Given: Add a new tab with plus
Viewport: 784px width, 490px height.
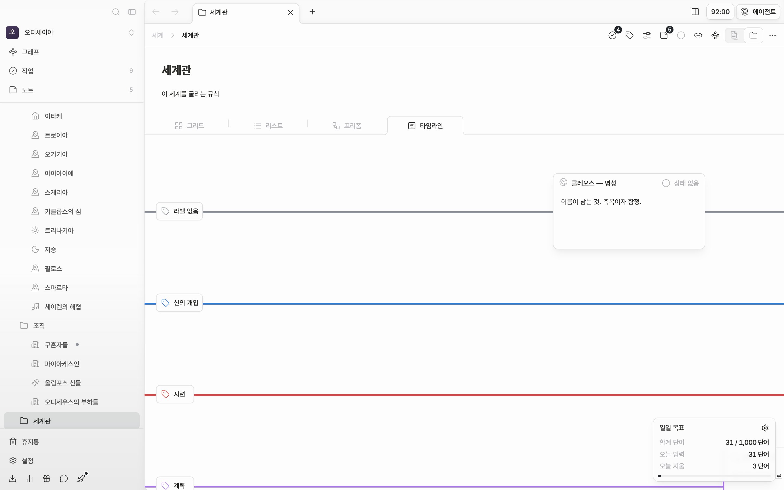Looking at the screenshot, I should click(312, 12).
